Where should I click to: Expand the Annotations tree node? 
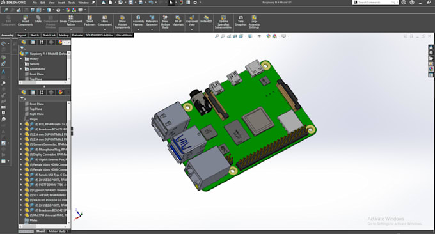click(x=21, y=69)
